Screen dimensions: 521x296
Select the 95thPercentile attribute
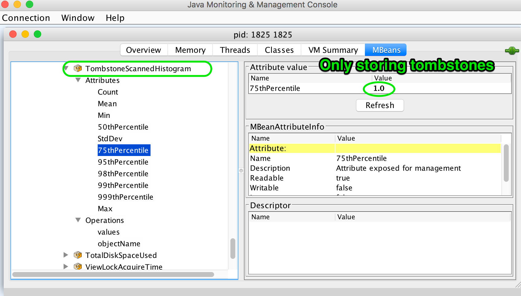(123, 162)
